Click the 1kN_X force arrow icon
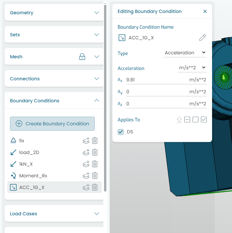The height and width of the screenshot is (233, 232). point(13,164)
